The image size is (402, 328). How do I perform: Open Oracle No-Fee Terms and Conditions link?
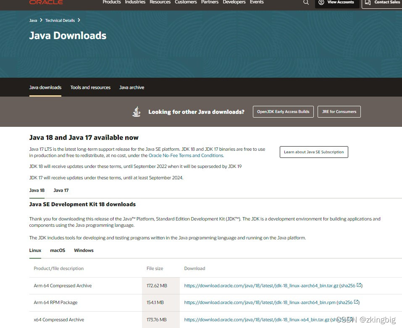(x=186, y=155)
